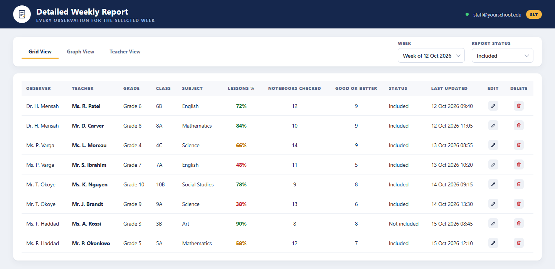Open the Report Status dropdown
The width and height of the screenshot is (555, 269).
pyautogui.click(x=503, y=56)
